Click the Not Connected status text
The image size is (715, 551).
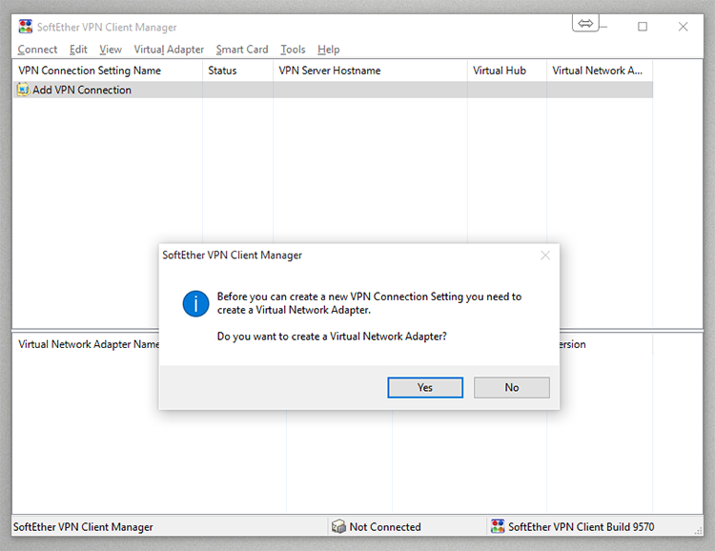385,527
